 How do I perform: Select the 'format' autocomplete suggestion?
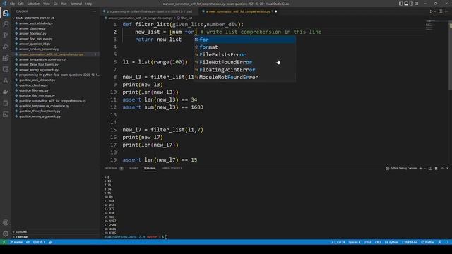(x=244, y=47)
